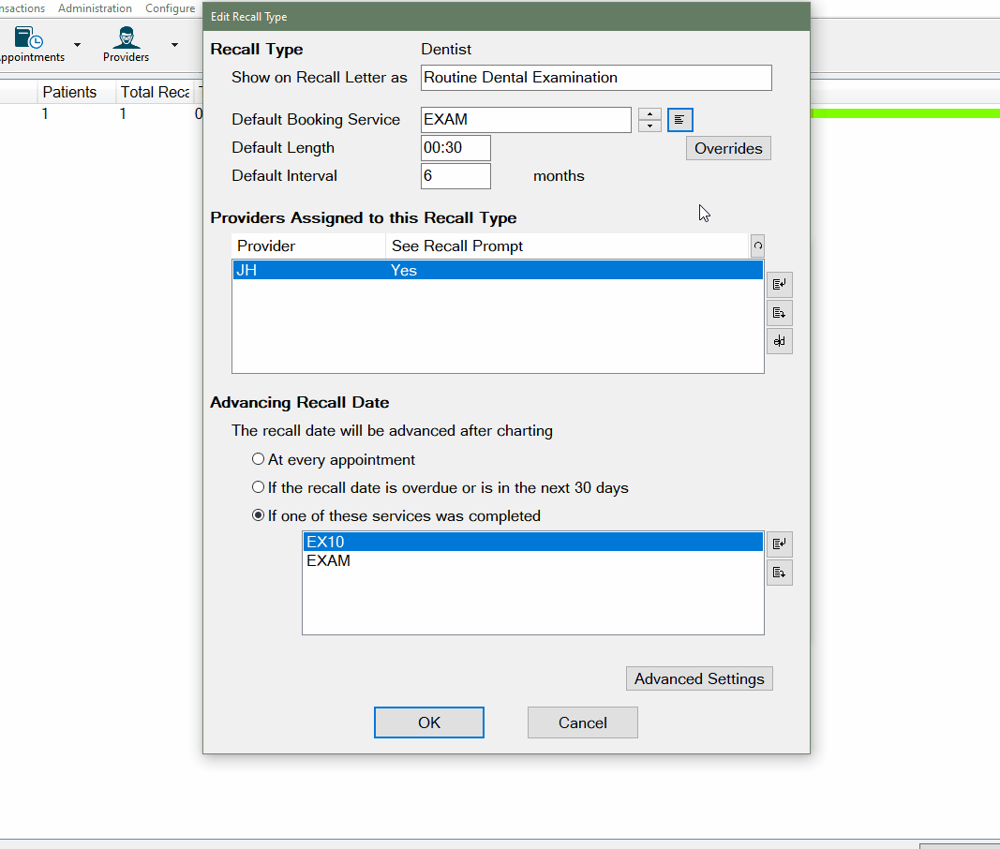This screenshot has width=1000, height=849.
Task: Click the Overrides button
Action: [728, 148]
